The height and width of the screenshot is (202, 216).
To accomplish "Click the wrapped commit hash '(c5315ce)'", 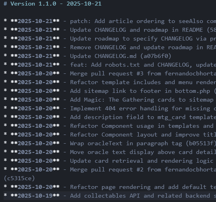I will [19, 178].
